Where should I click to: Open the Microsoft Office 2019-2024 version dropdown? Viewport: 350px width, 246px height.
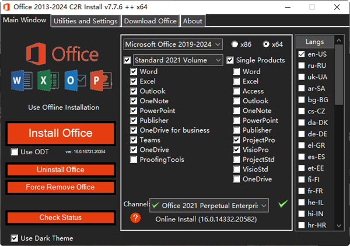173,44
